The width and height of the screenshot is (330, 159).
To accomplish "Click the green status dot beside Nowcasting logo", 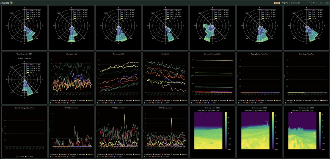I will click(x=11, y=3).
